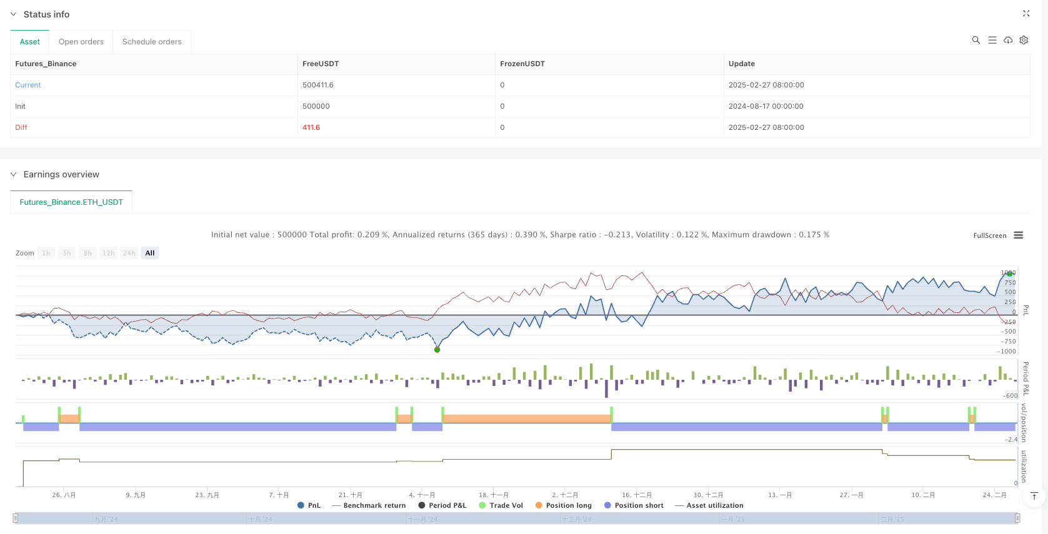The image size is (1048, 534).
Task: Click the expand panel icon top right
Action: 1026,13
